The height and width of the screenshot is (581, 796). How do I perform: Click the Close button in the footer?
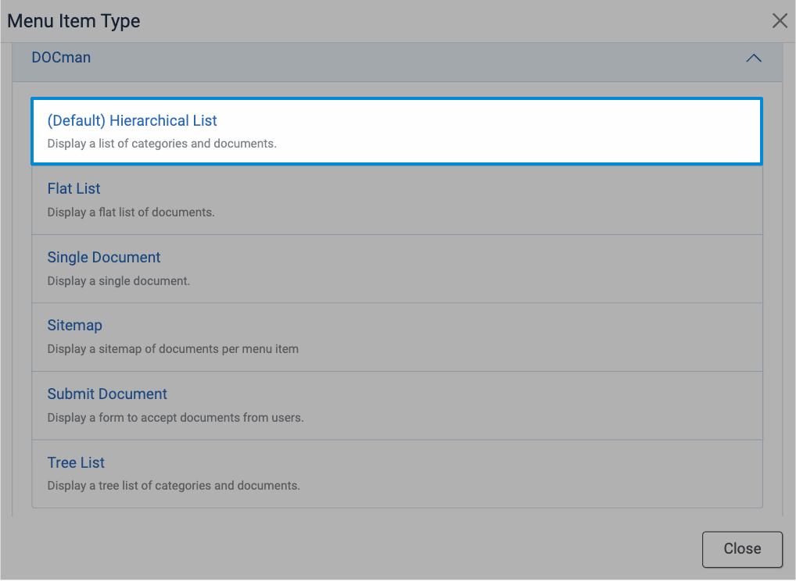[x=742, y=549]
